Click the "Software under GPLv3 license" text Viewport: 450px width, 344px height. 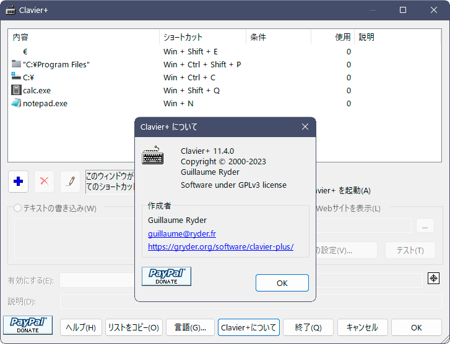pyautogui.click(x=233, y=185)
